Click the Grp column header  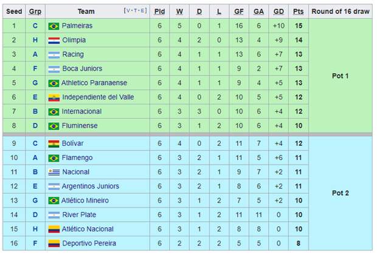pos(35,12)
